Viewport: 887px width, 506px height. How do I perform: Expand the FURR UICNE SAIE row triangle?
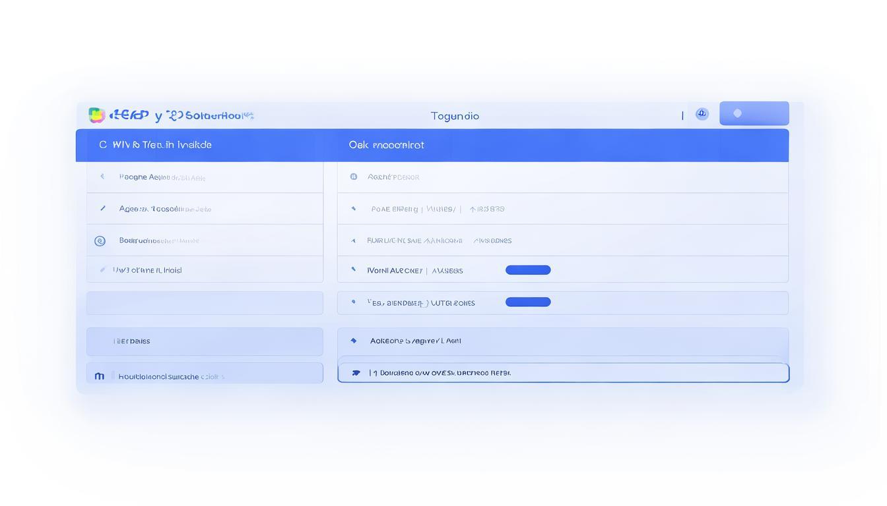coord(354,241)
